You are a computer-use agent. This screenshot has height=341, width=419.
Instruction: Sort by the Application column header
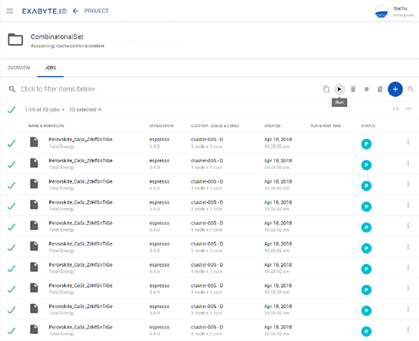click(161, 126)
